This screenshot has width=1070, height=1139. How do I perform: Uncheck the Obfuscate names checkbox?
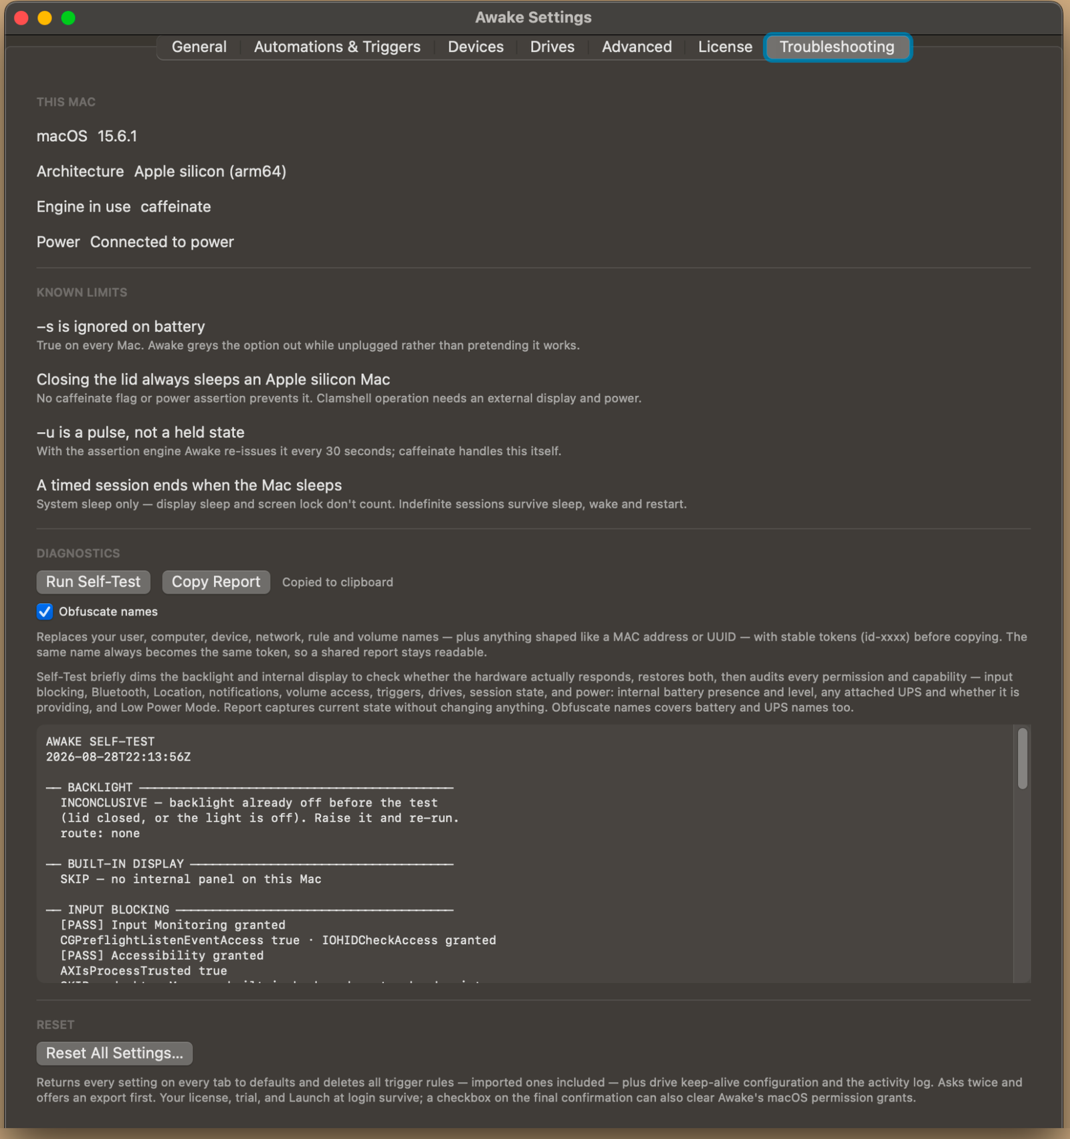click(45, 611)
